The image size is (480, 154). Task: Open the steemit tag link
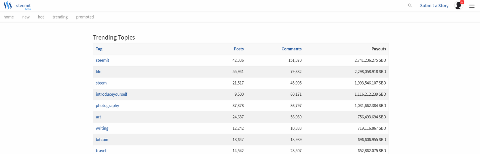[103, 60]
